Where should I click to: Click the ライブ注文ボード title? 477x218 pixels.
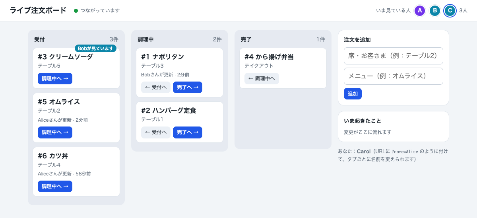click(x=38, y=11)
